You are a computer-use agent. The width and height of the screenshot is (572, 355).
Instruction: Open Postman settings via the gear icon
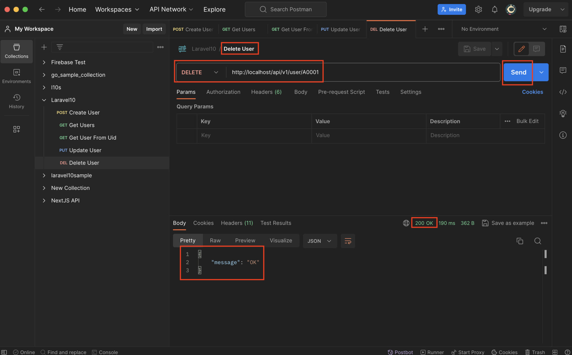[478, 9]
